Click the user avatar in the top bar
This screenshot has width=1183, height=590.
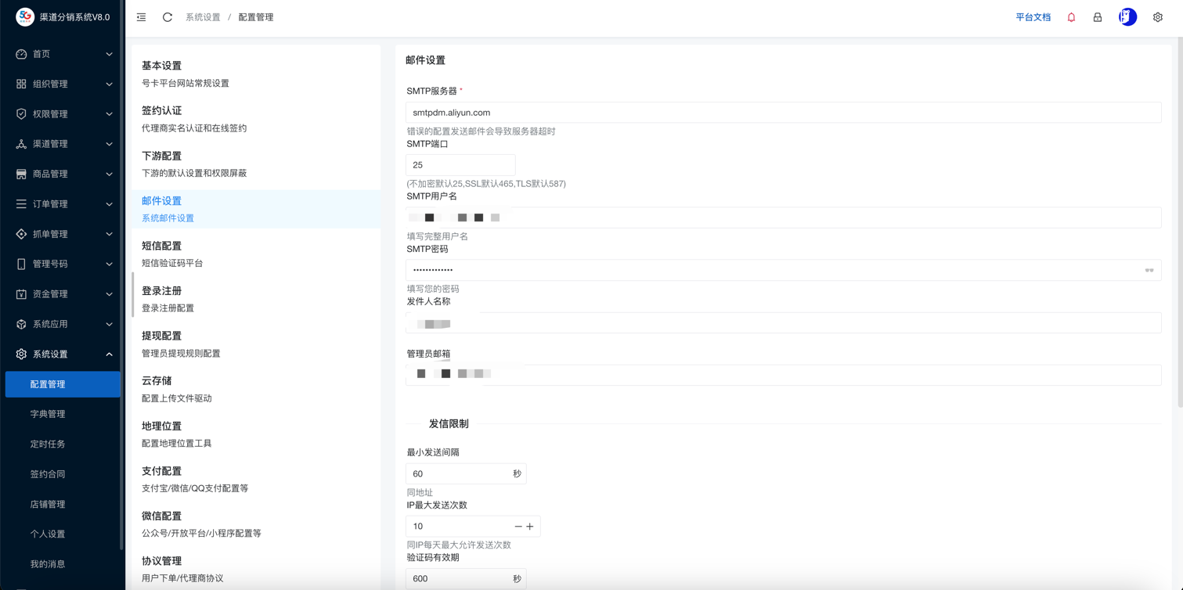pos(1127,16)
